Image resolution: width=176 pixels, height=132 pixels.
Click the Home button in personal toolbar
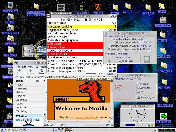click(20, 77)
